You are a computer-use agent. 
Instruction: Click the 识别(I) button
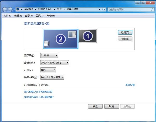click(x=125, y=39)
